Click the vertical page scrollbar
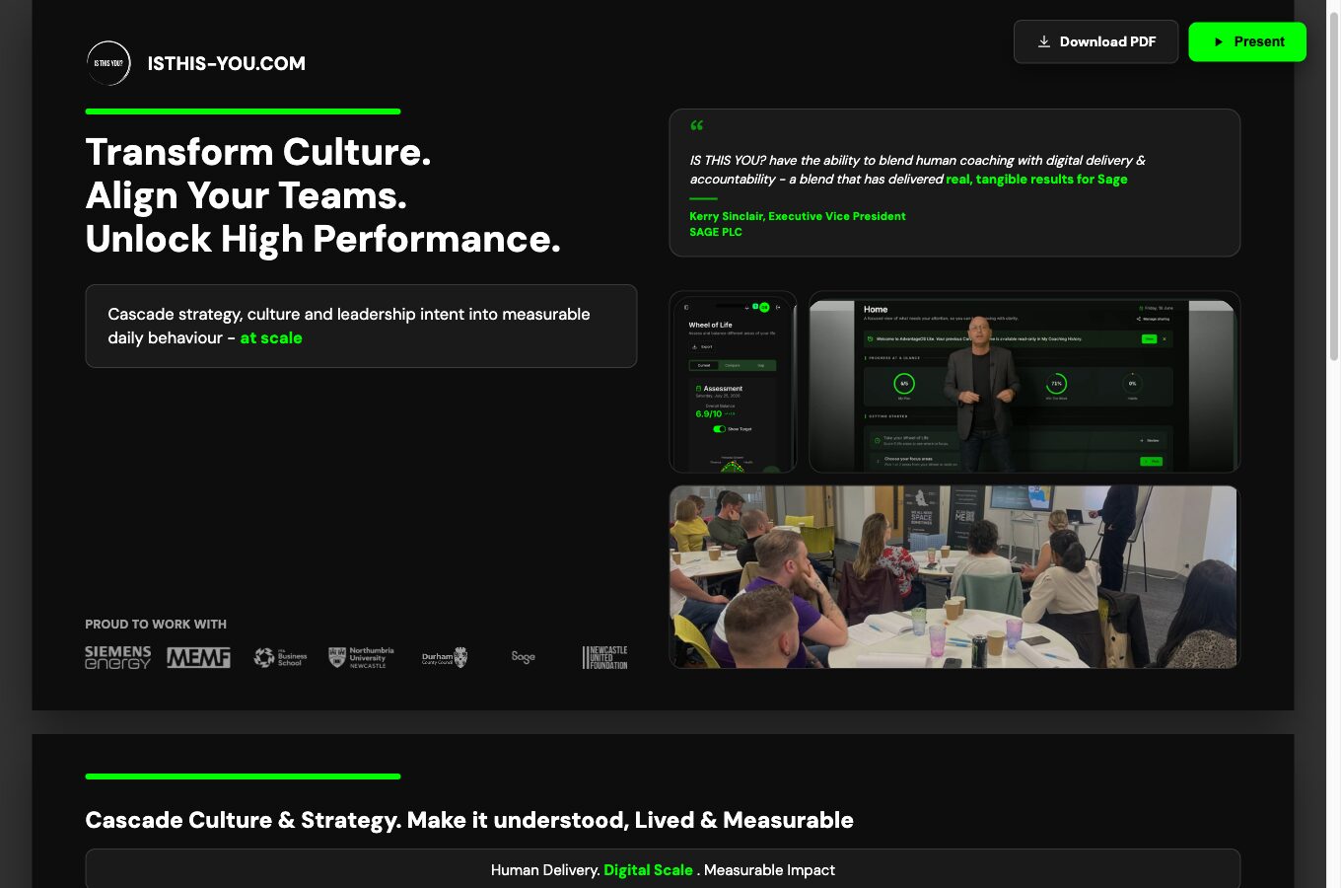1341x888 pixels. coord(1333,187)
